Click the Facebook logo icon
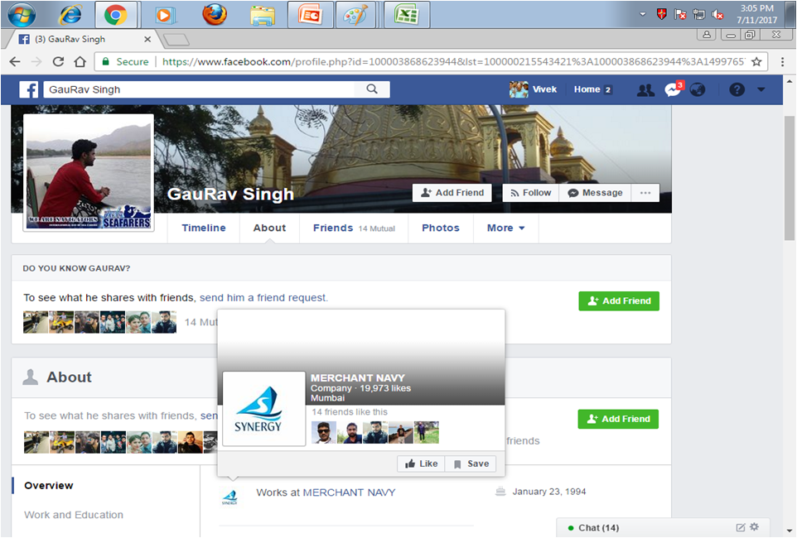 tap(29, 89)
